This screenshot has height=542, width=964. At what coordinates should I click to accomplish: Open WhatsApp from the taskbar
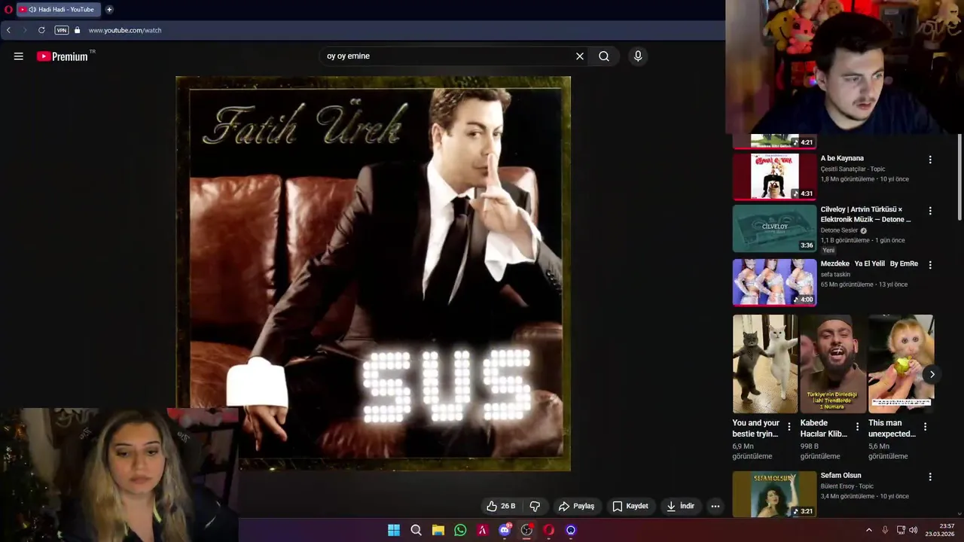[x=460, y=530]
